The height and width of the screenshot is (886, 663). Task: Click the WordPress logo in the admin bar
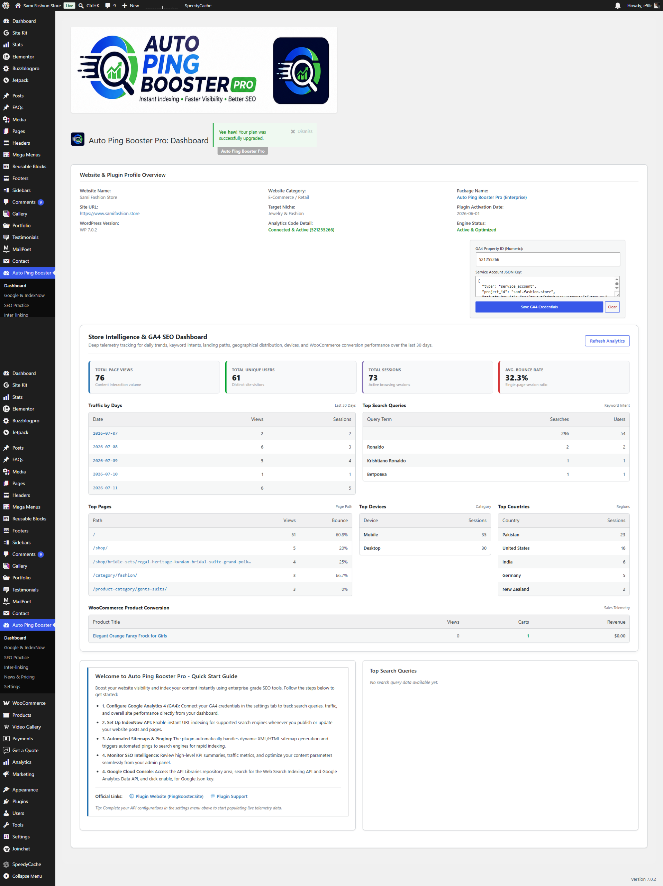point(6,6)
